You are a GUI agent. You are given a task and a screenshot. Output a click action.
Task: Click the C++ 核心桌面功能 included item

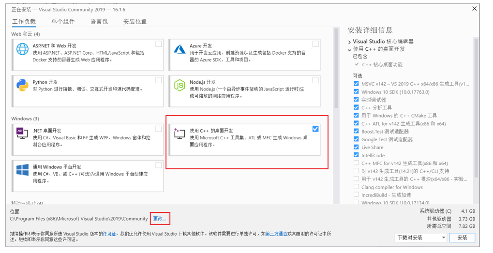[x=382, y=64]
